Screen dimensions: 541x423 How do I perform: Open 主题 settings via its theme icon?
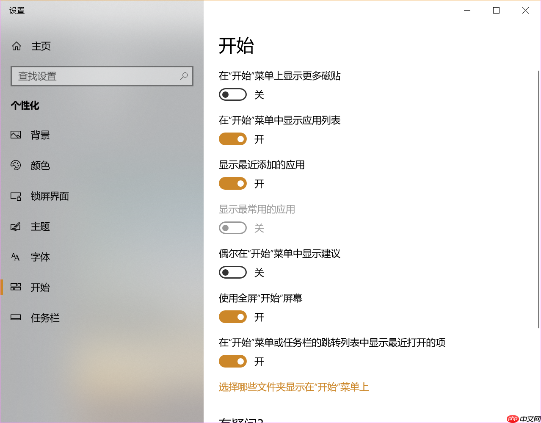tap(16, 227)
